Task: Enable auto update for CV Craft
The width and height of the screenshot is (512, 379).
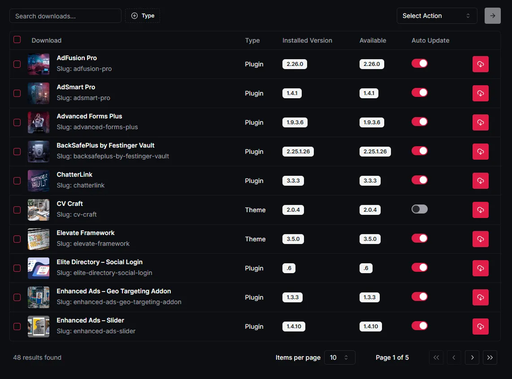Action: pyautogui.click(x=419, y=209)
